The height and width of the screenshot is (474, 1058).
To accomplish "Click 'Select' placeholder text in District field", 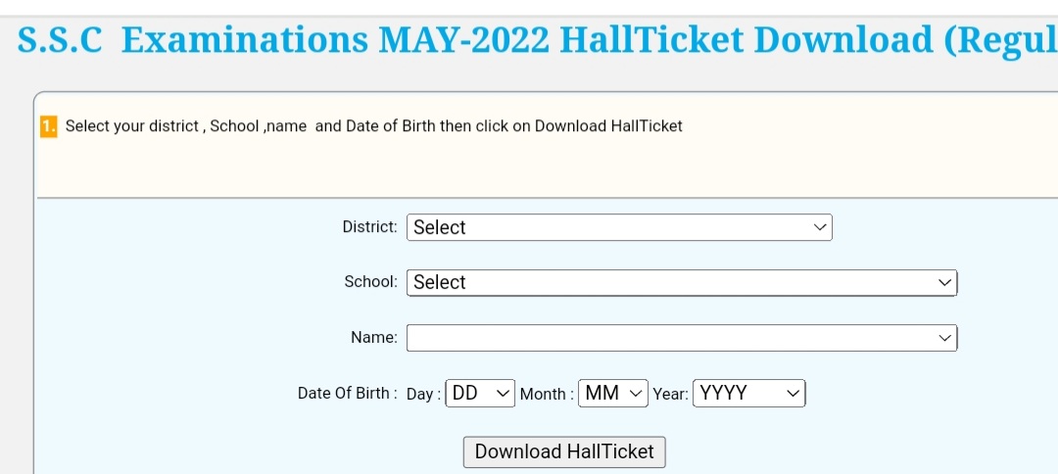I will click(440, 227).
